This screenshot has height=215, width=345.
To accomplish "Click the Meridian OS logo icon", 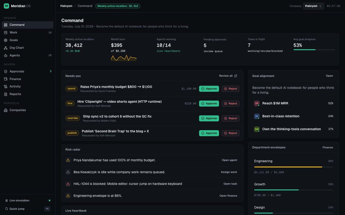I will click(6, 6).
